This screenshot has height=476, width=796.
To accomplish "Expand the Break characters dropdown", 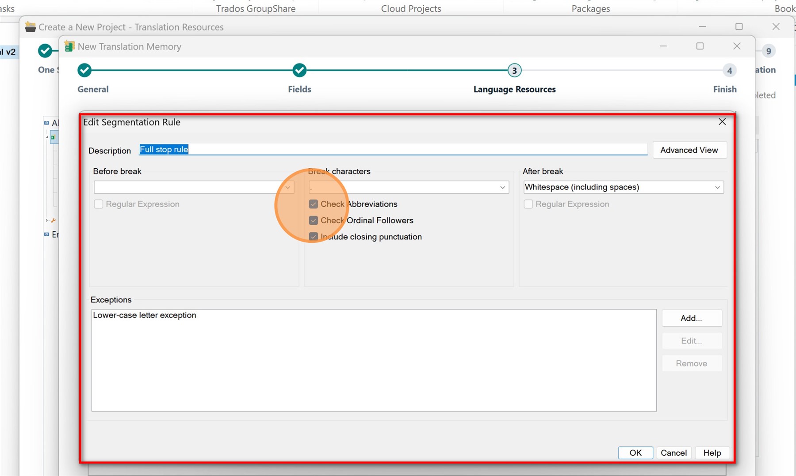I will [502, 187].
